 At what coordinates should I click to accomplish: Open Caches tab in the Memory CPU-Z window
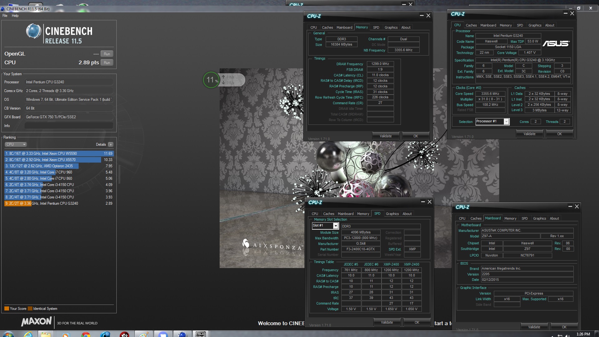[x=327, y=27]
